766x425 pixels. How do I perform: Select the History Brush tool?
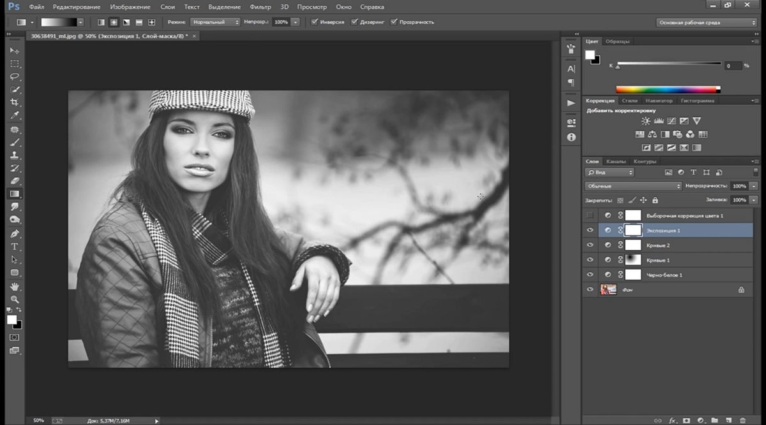click(x=14, y=168)
